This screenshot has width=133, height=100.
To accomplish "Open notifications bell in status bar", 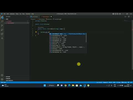I will pos(131,82).
